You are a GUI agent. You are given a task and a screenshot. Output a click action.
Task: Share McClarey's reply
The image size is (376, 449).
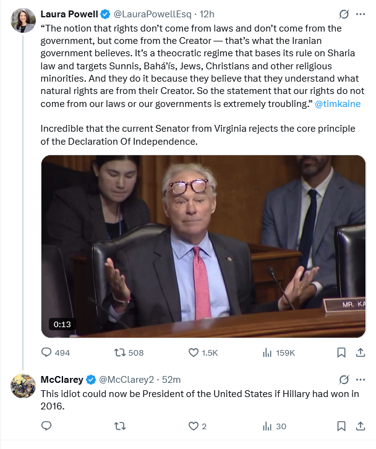tap(361, 426)
